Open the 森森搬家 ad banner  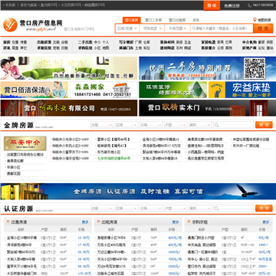(103, 90)
